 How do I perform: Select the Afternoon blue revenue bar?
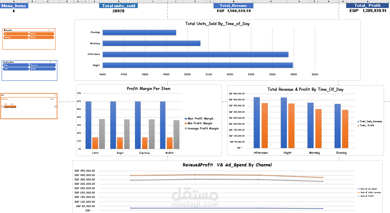[x=257, y=123]
